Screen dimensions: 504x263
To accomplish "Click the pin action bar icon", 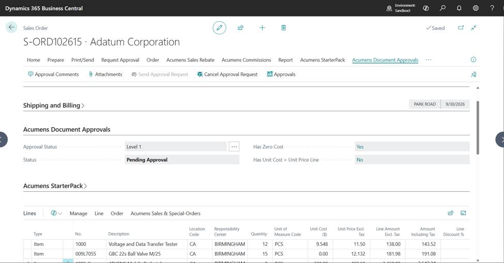I will 474,74.
